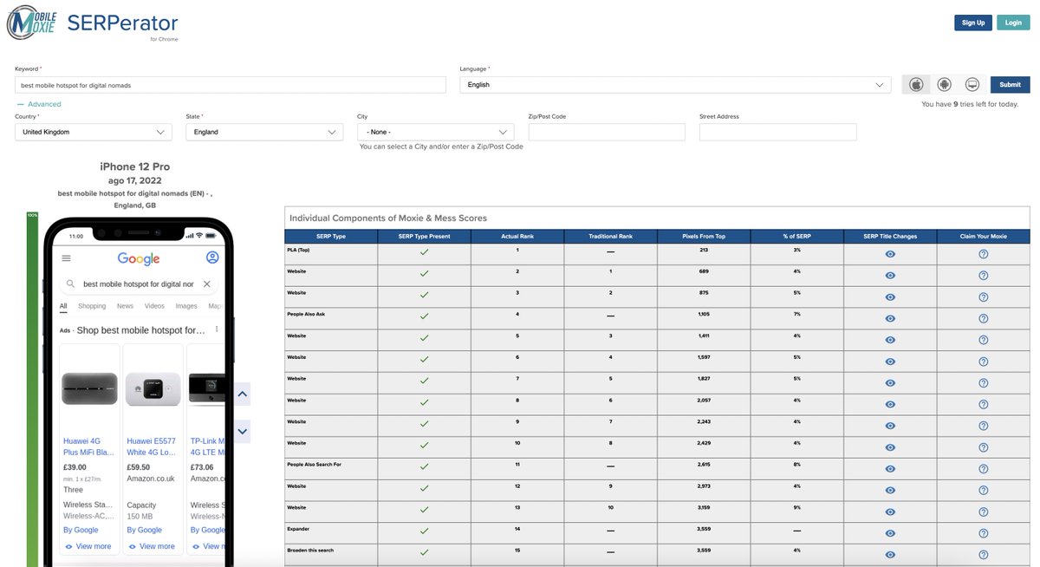Click into the Zip/Post Code field
Image resolution: width=1040 pixels, height=567 pixels.
tap(607, 132)
